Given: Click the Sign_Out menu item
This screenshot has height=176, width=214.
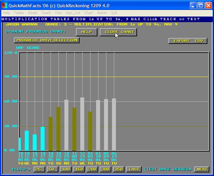Looking at the screenshot, I should coord(73,13).
